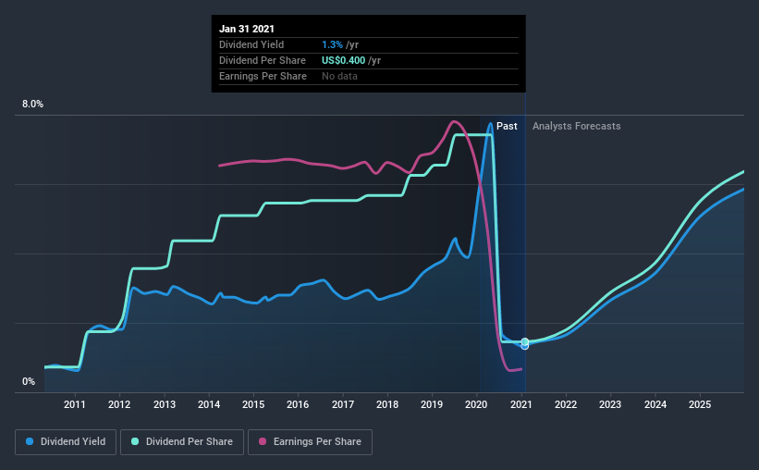759x470 pixels.
Task: Click the teal Dividend Per Share legend dot
Action: pyautogui.click(x=136, y=442)
